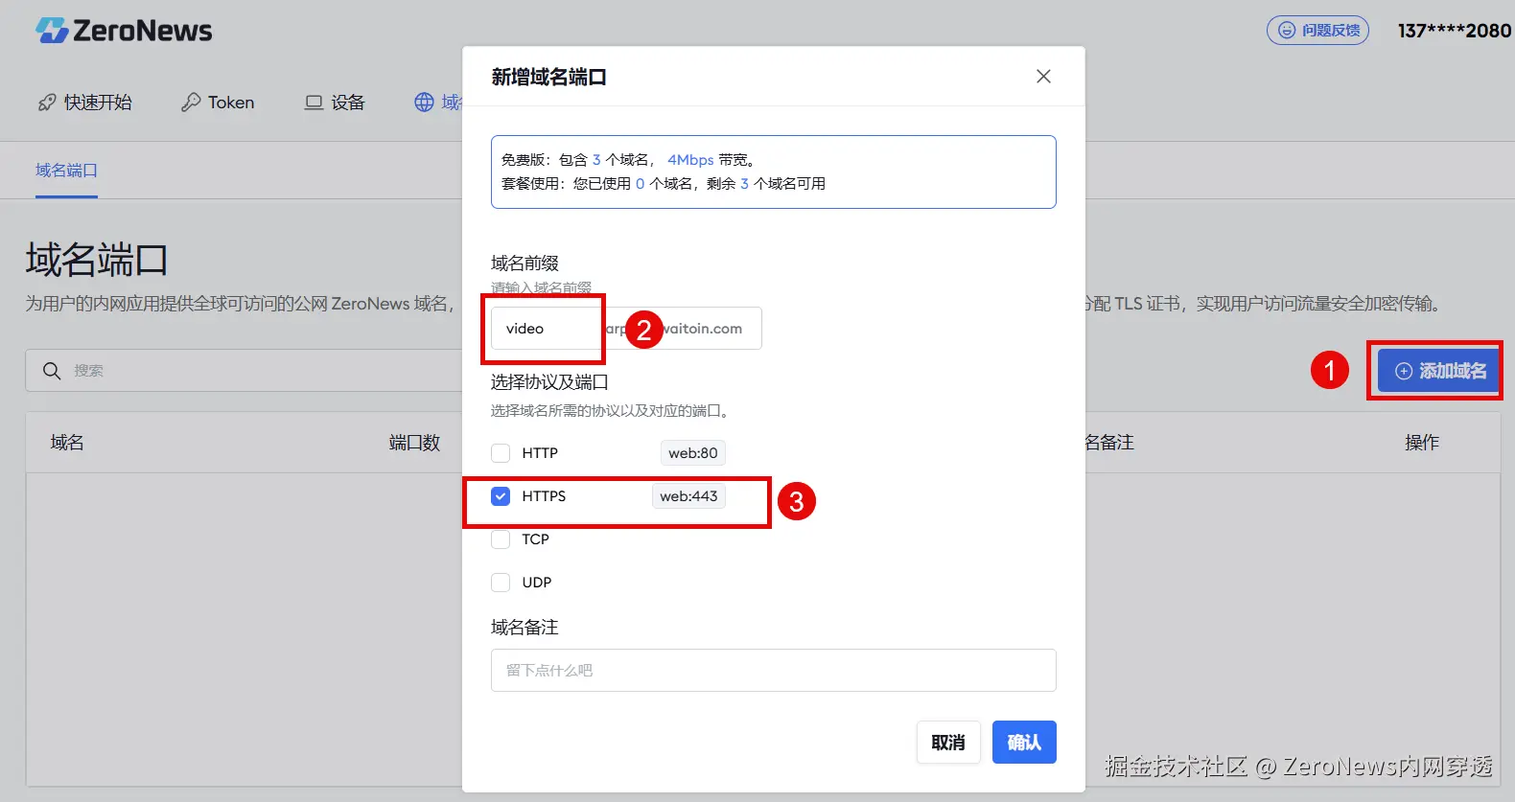Enable the UDP checkbox
The height and width of the screenshot is (802, 1515).
pos(501,583)
